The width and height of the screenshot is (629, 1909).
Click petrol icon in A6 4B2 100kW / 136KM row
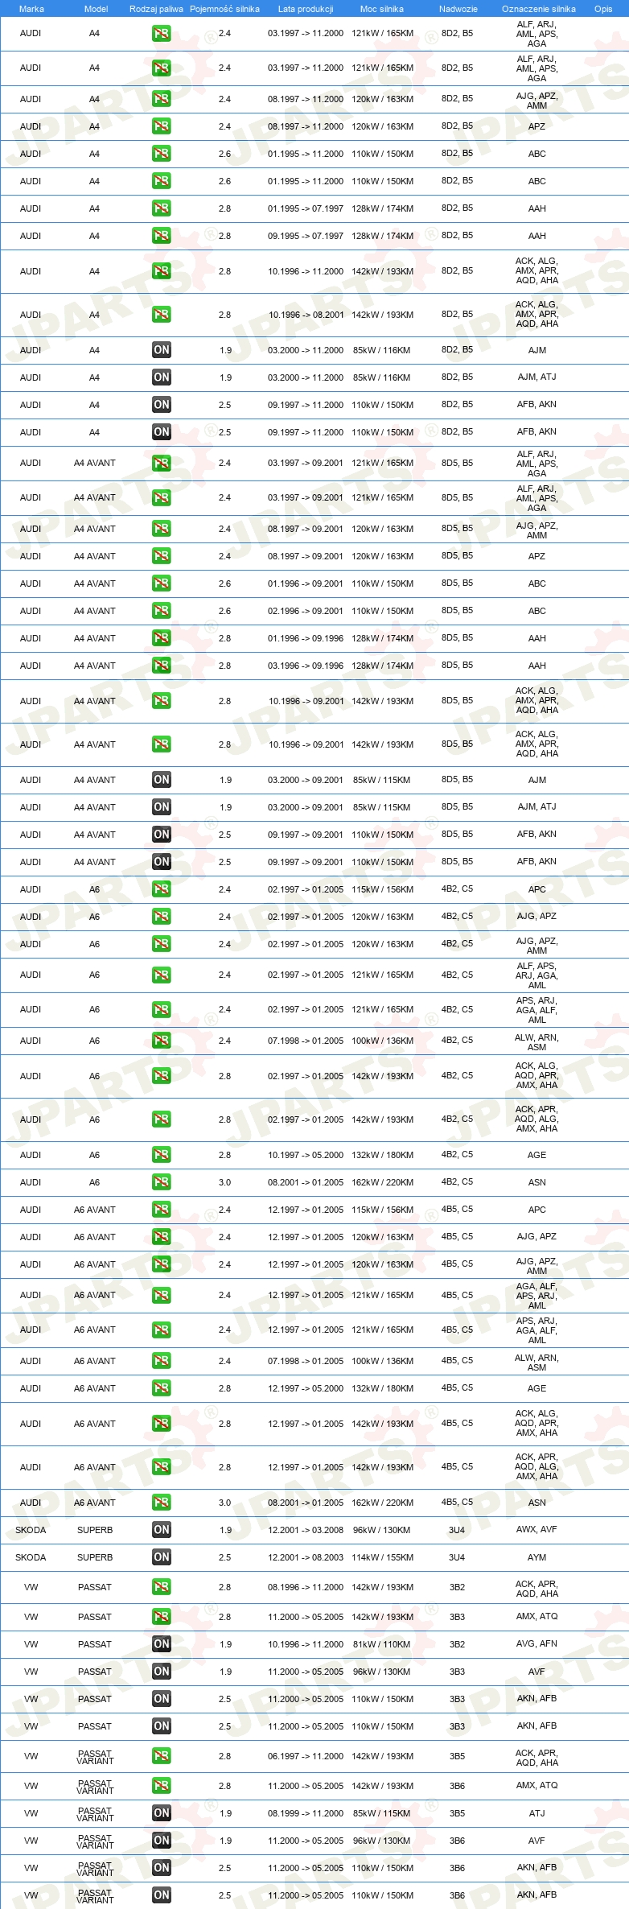tap(161, 1041)
